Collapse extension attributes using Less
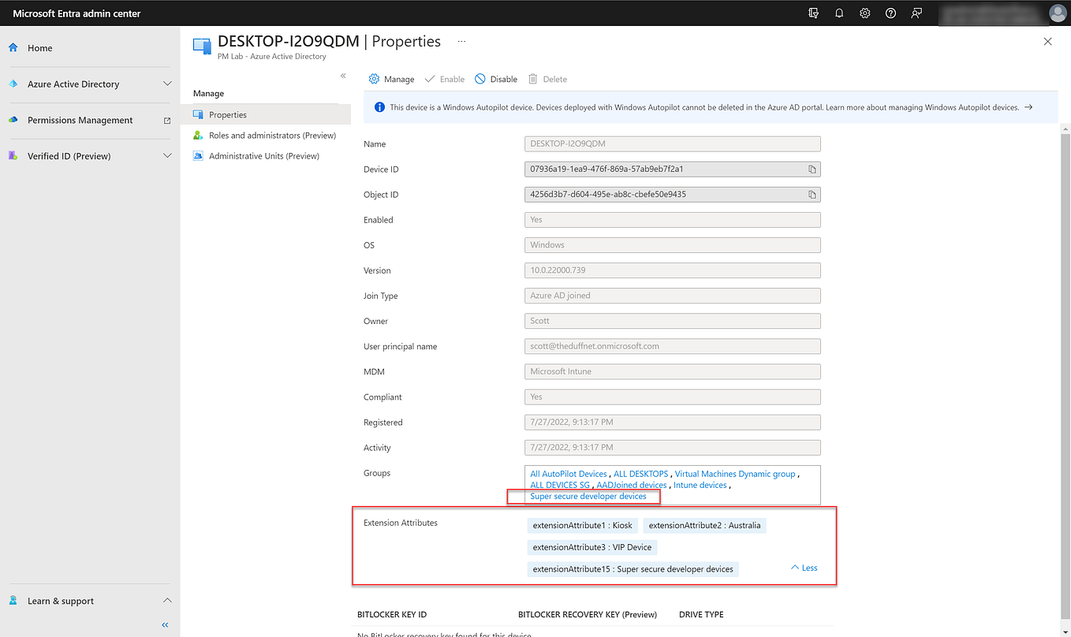1071x637 pixels. pyautogui.click(x=803, y=567)
